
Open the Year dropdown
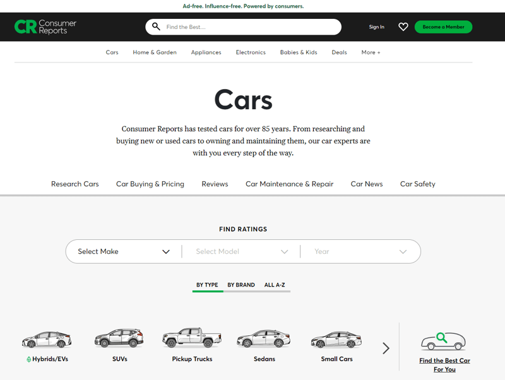tap(360, 251)
